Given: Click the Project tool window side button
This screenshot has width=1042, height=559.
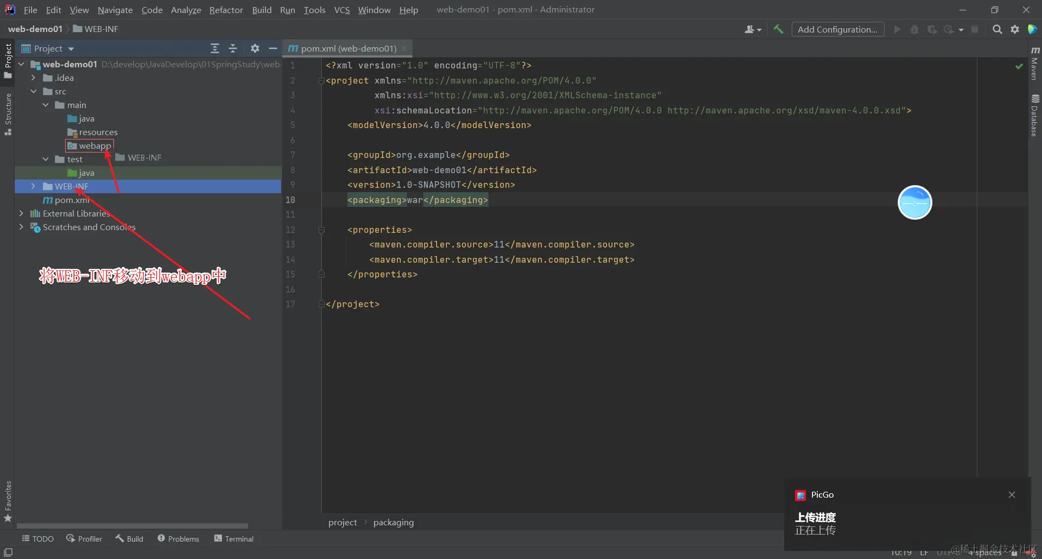Looking at the screenshot, I should coord(8,61).
